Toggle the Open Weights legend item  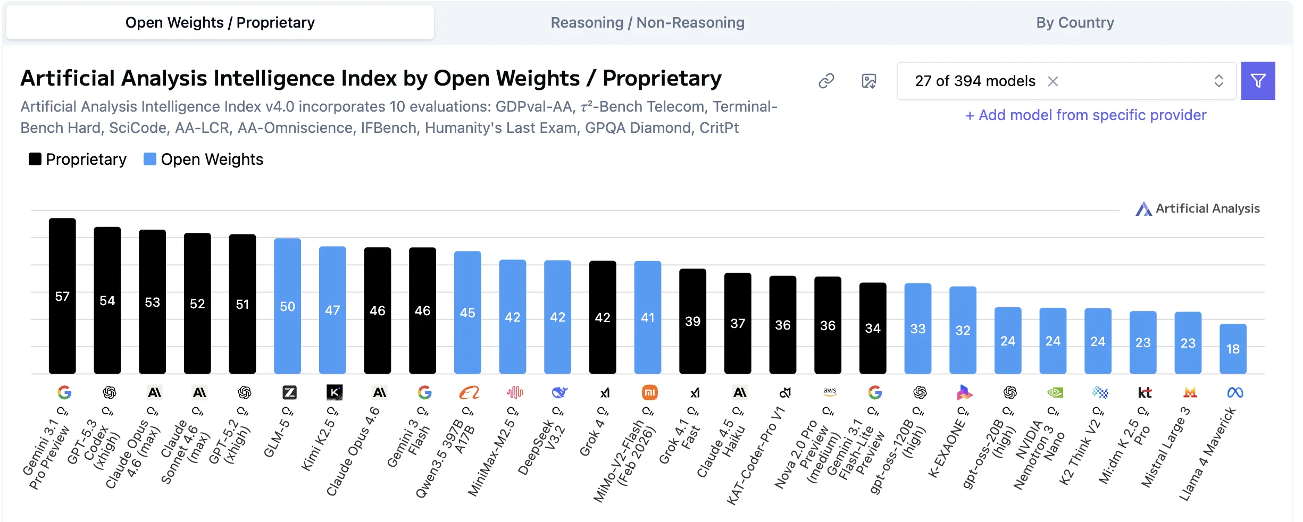point(204,159)
